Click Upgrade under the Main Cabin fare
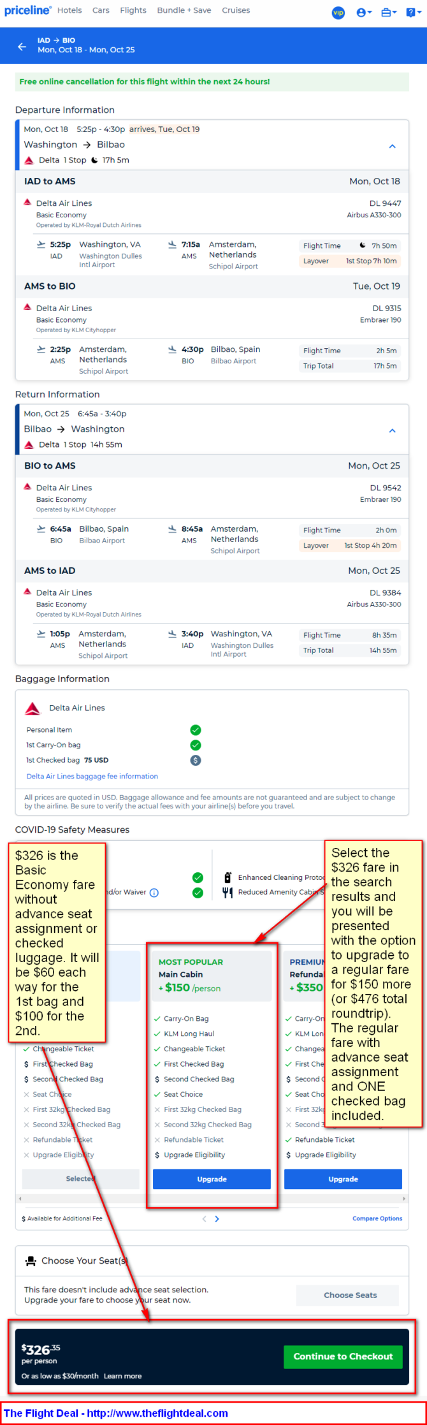 point(212,1179)
